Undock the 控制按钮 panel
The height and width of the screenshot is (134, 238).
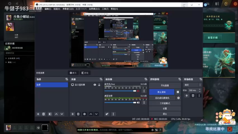pos(180,79)
